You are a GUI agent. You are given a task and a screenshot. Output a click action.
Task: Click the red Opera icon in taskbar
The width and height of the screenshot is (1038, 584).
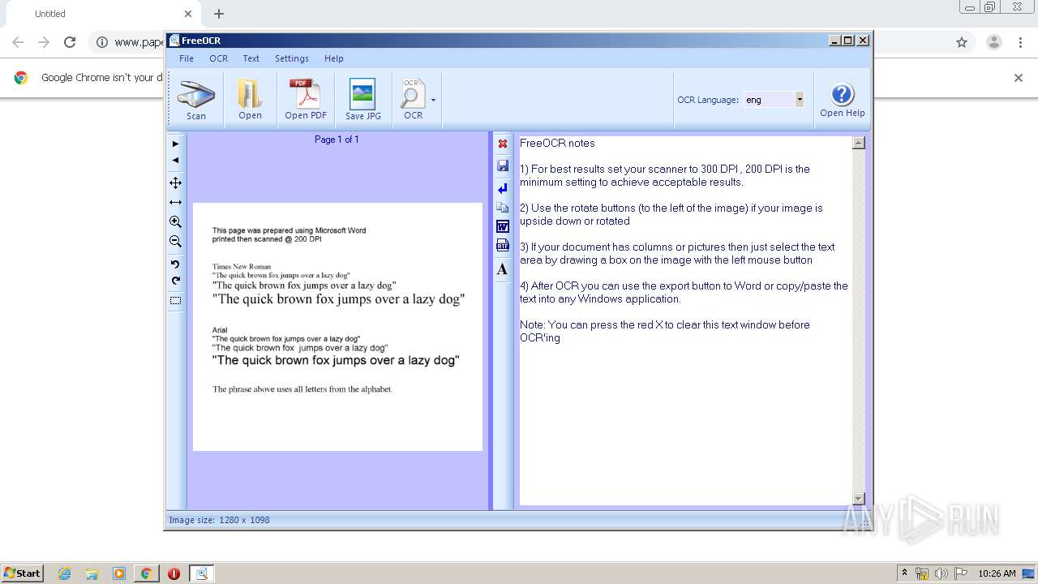[174, 573]
